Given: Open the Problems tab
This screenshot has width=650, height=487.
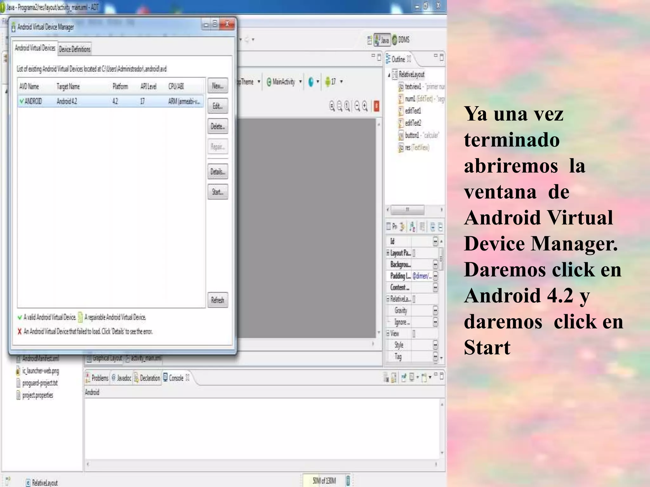Looking at the screenshot, I should [x=97, y=378].
